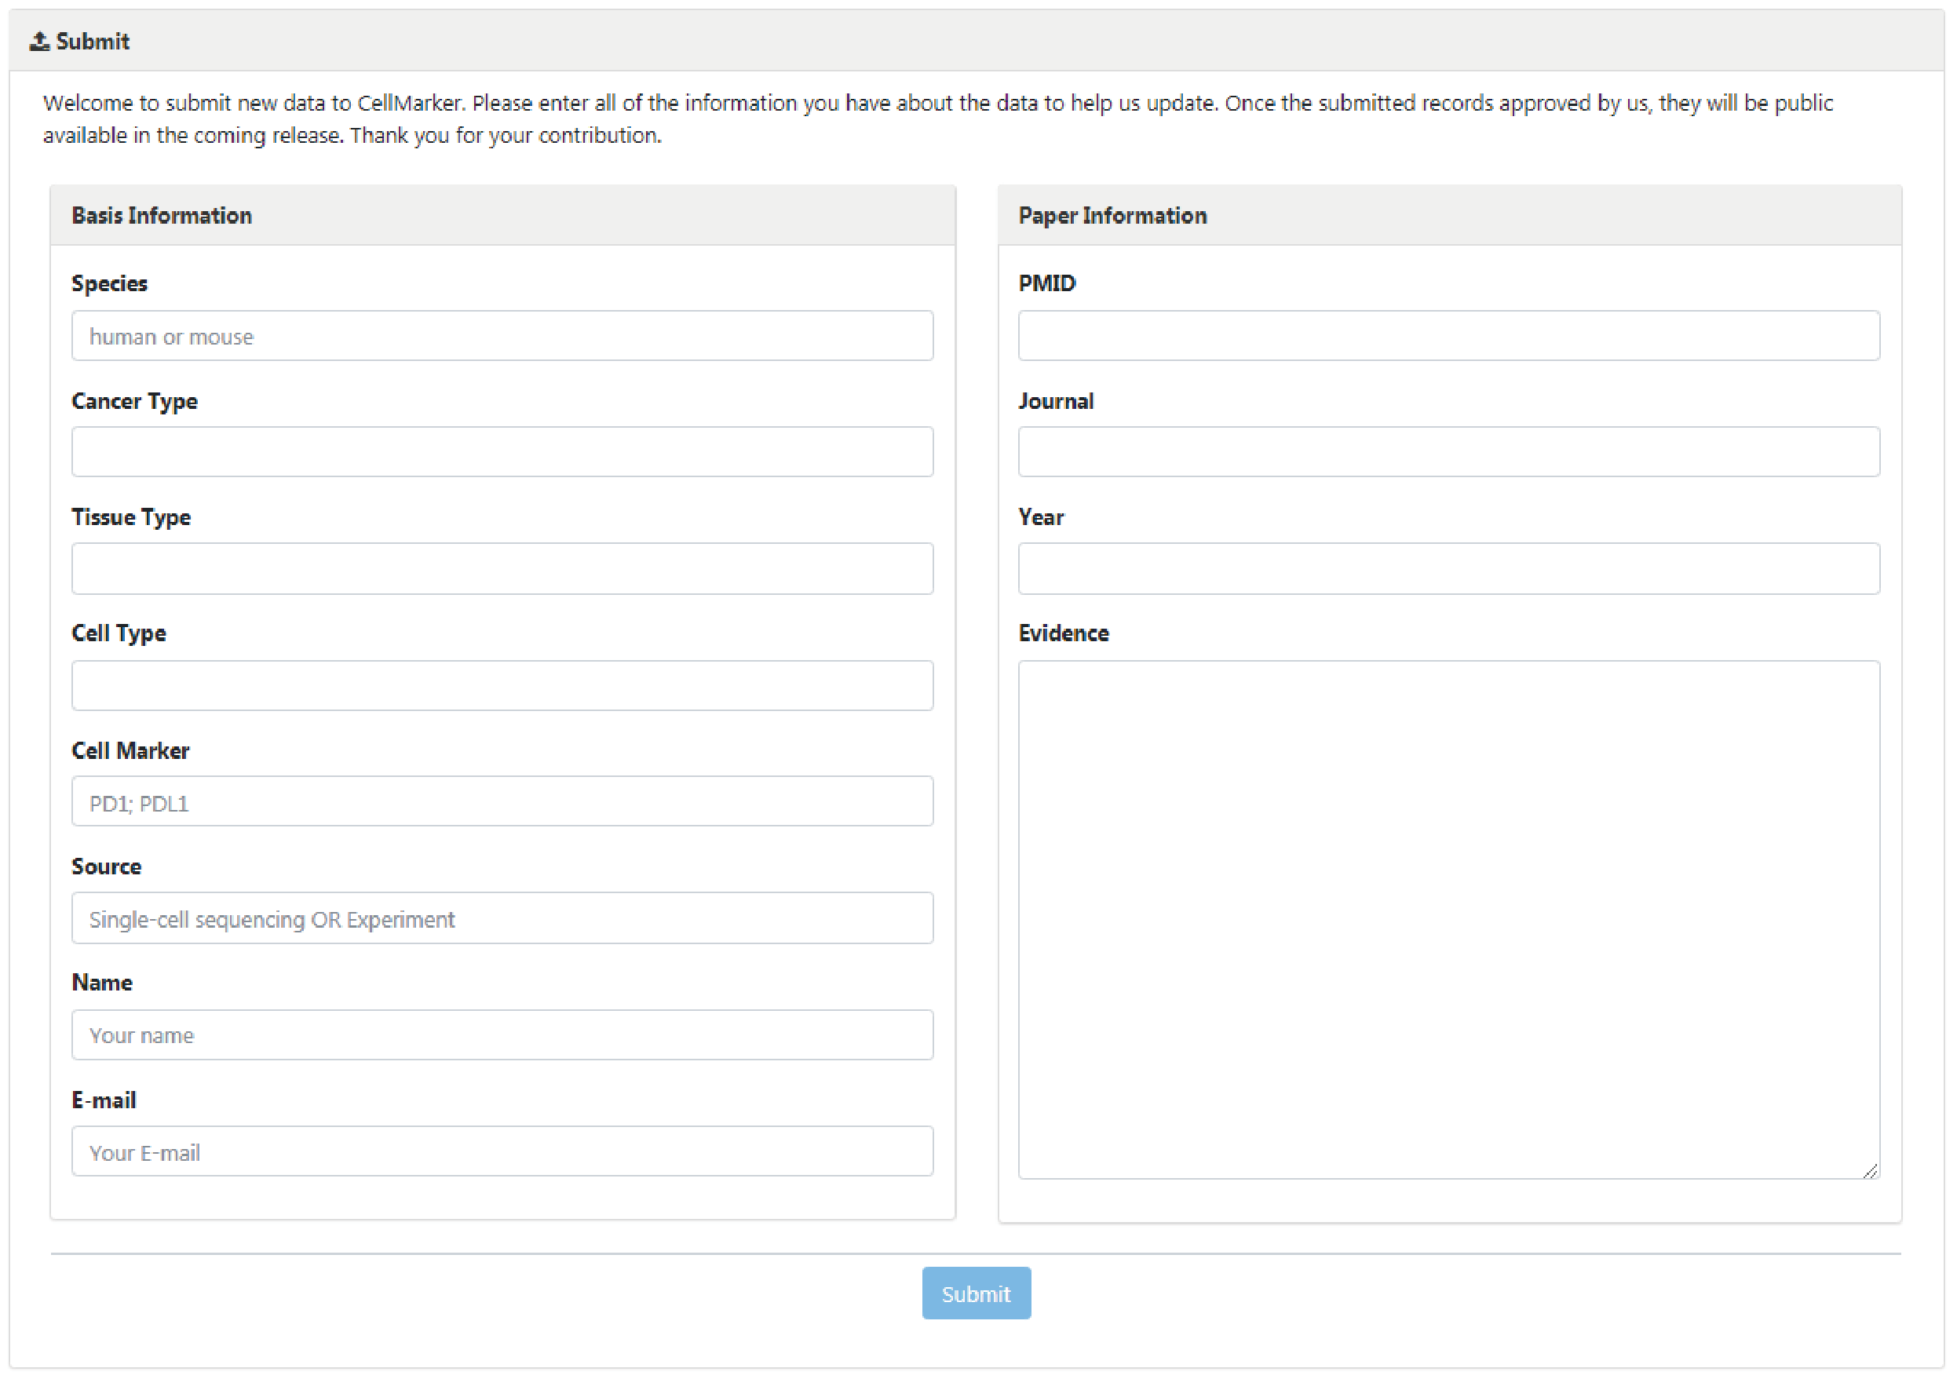Select the Journal text input
The height and width of the screenshot is (1379, 1957).
(1448, 452)
